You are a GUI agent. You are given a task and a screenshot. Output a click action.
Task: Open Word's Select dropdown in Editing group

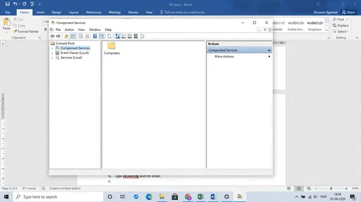tap(341, 32)
